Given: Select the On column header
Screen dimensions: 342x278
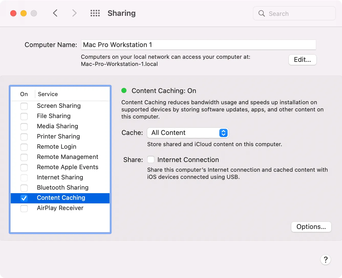Looking at the screenshot, I should [24, 94].
